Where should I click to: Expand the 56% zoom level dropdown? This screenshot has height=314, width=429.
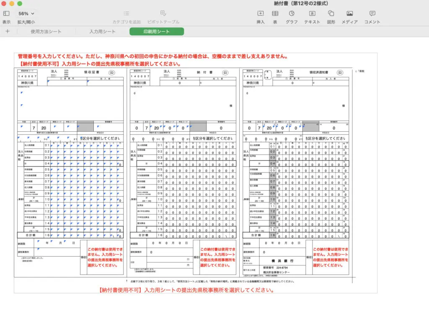point(26,14)
